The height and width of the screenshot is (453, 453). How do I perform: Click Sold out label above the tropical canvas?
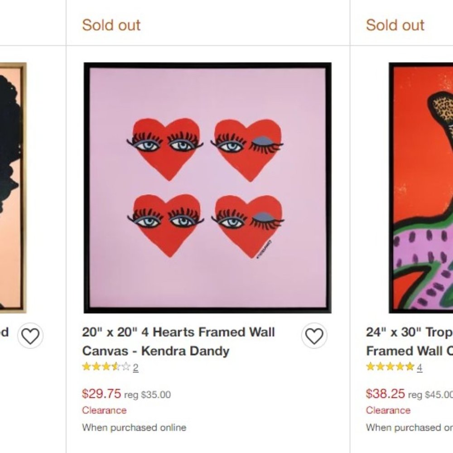tap(395, 25)
